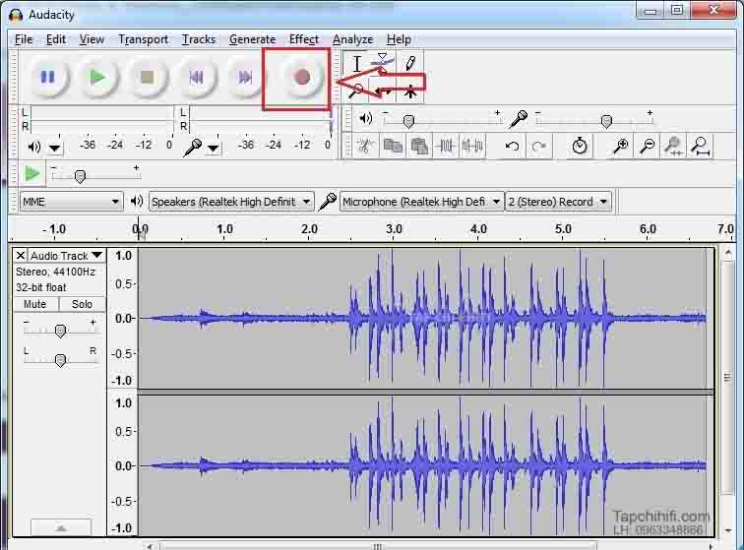Click the Sync-Lock clock icon
The width and height of the screenshot is (744, 550).
click(580, 146)
